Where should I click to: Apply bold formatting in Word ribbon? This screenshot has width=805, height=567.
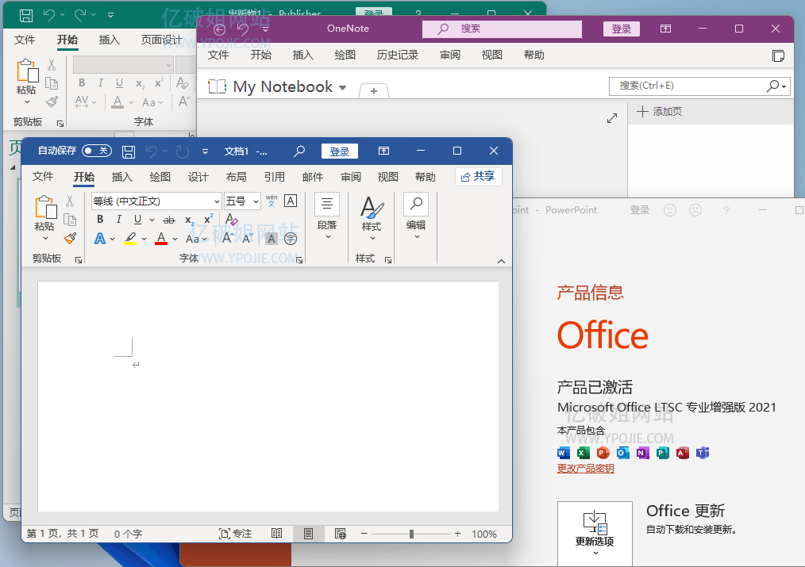[x=98, y=219]
